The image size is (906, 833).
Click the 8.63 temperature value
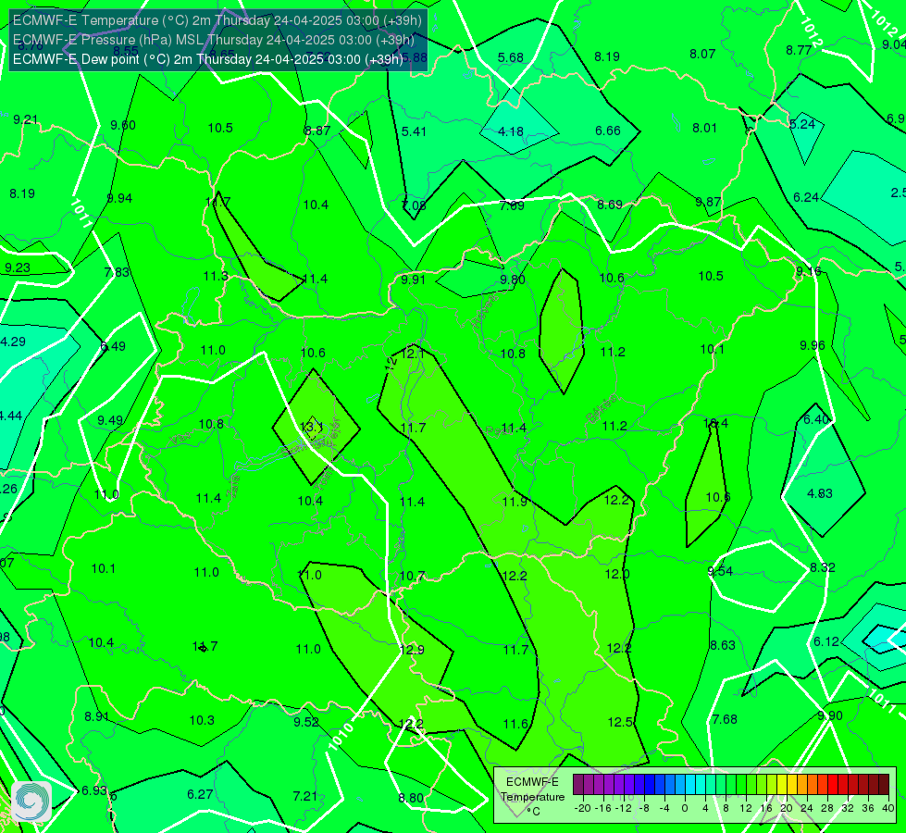tap(723, 646)
